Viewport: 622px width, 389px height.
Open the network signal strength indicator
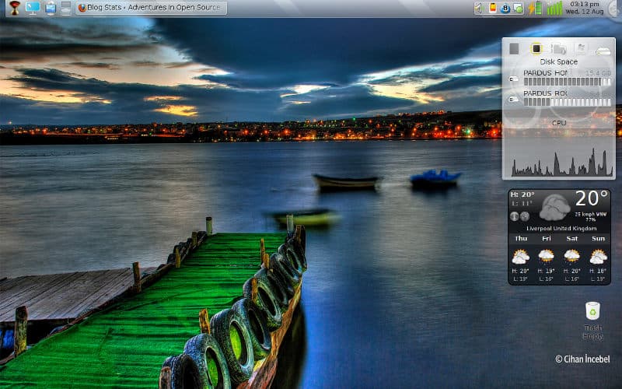[554, 9]
